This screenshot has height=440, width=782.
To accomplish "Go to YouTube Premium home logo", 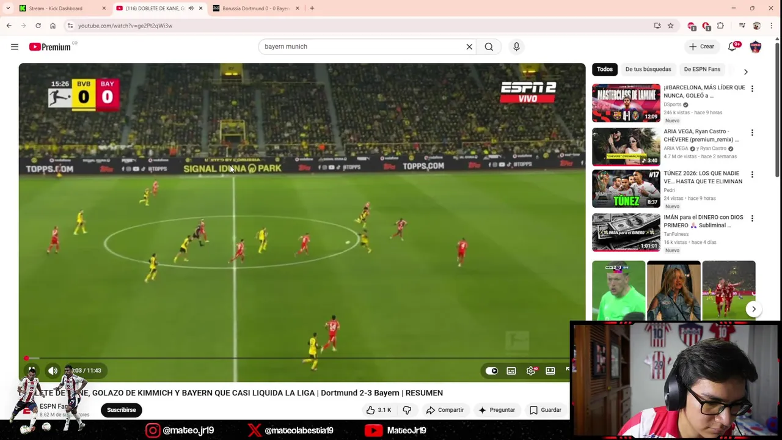I will tap(49, 46).
